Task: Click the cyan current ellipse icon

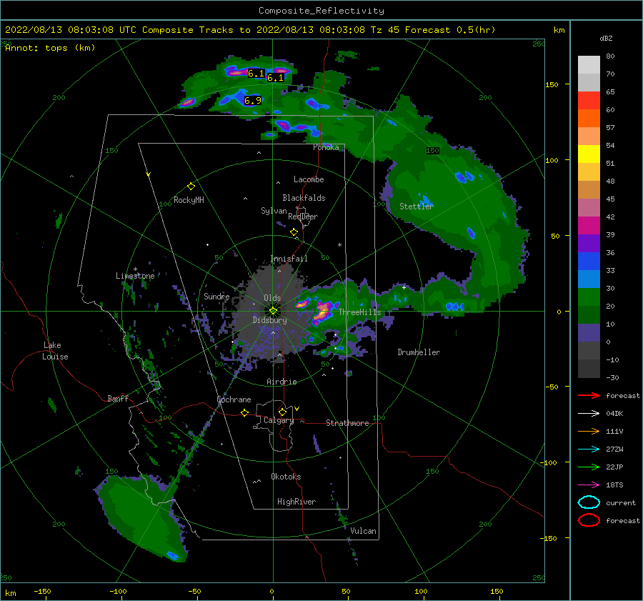Action: pos(589,502)
